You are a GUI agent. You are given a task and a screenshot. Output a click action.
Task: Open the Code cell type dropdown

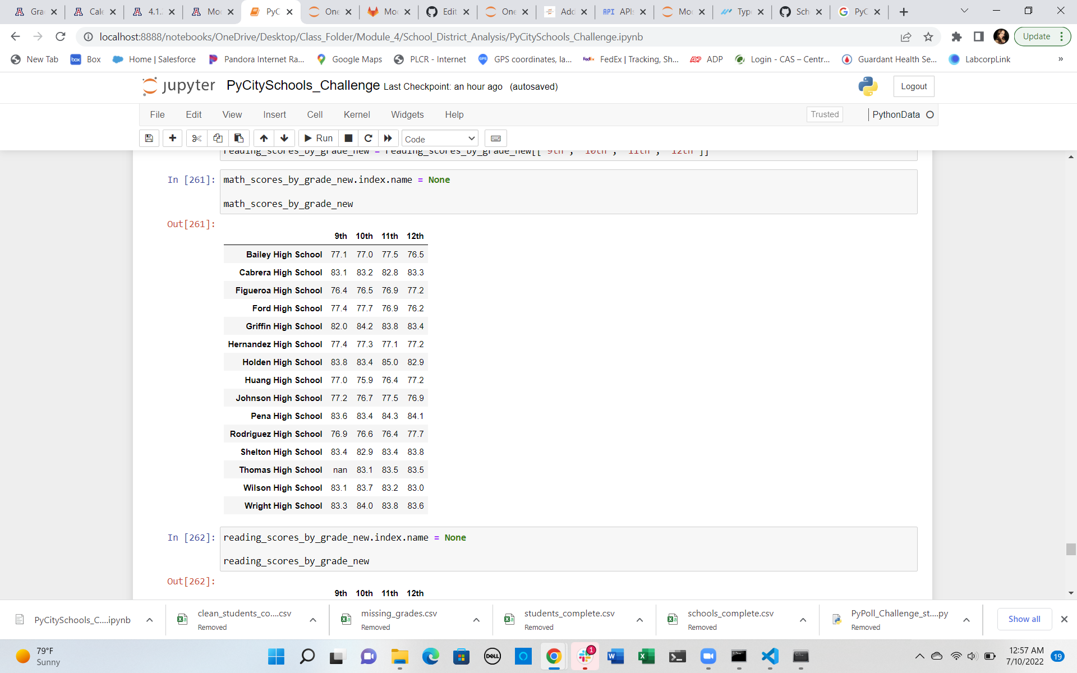click(439, 139)
